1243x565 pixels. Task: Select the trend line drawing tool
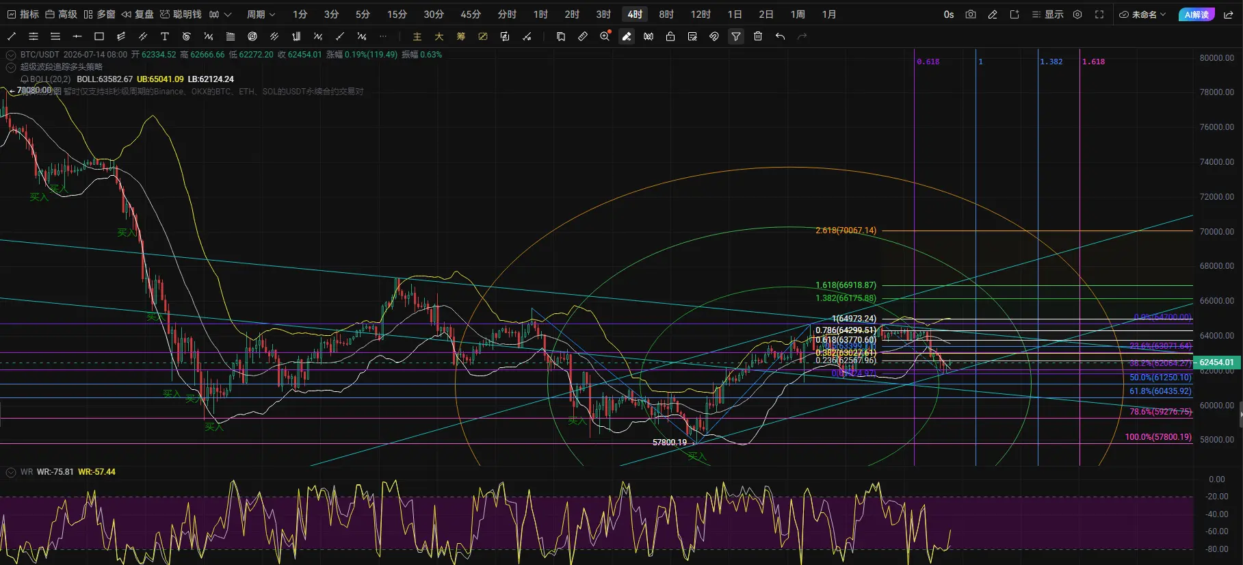point(12,36)
